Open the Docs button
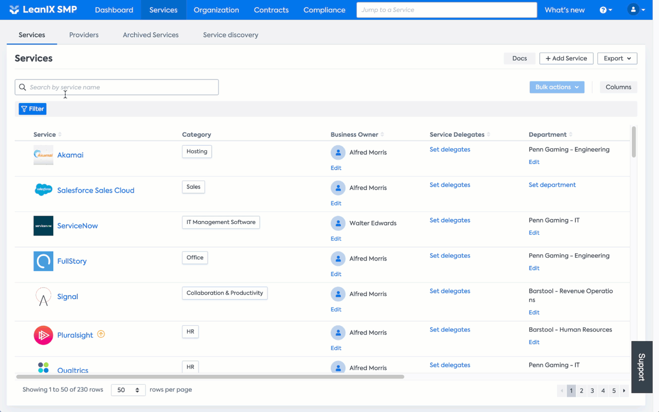Image resolution: width=659 pixels, height=412 pixels. click(x=519, y=58)
